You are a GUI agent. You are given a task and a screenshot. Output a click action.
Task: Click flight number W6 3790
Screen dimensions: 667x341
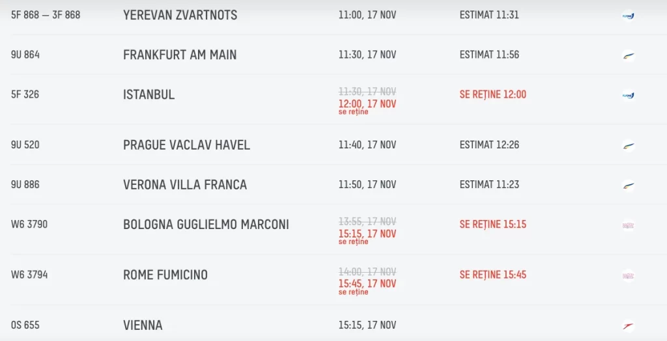click(x=29, y=225)
